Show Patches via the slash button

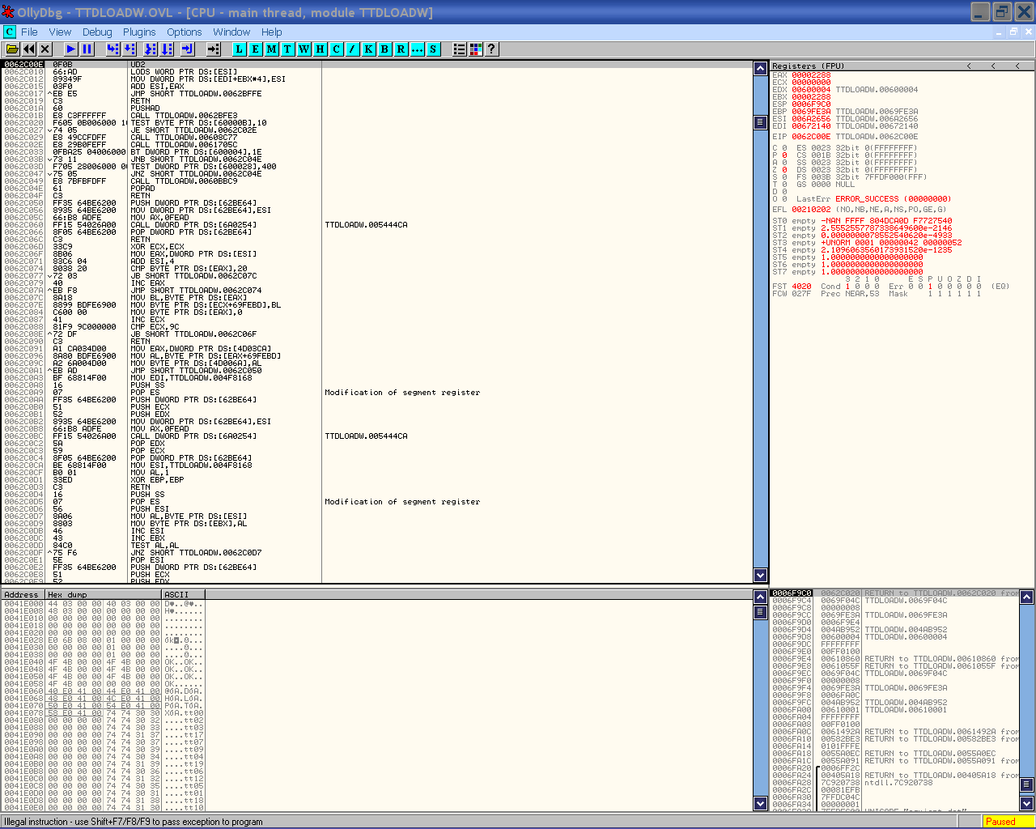point(352,49)
